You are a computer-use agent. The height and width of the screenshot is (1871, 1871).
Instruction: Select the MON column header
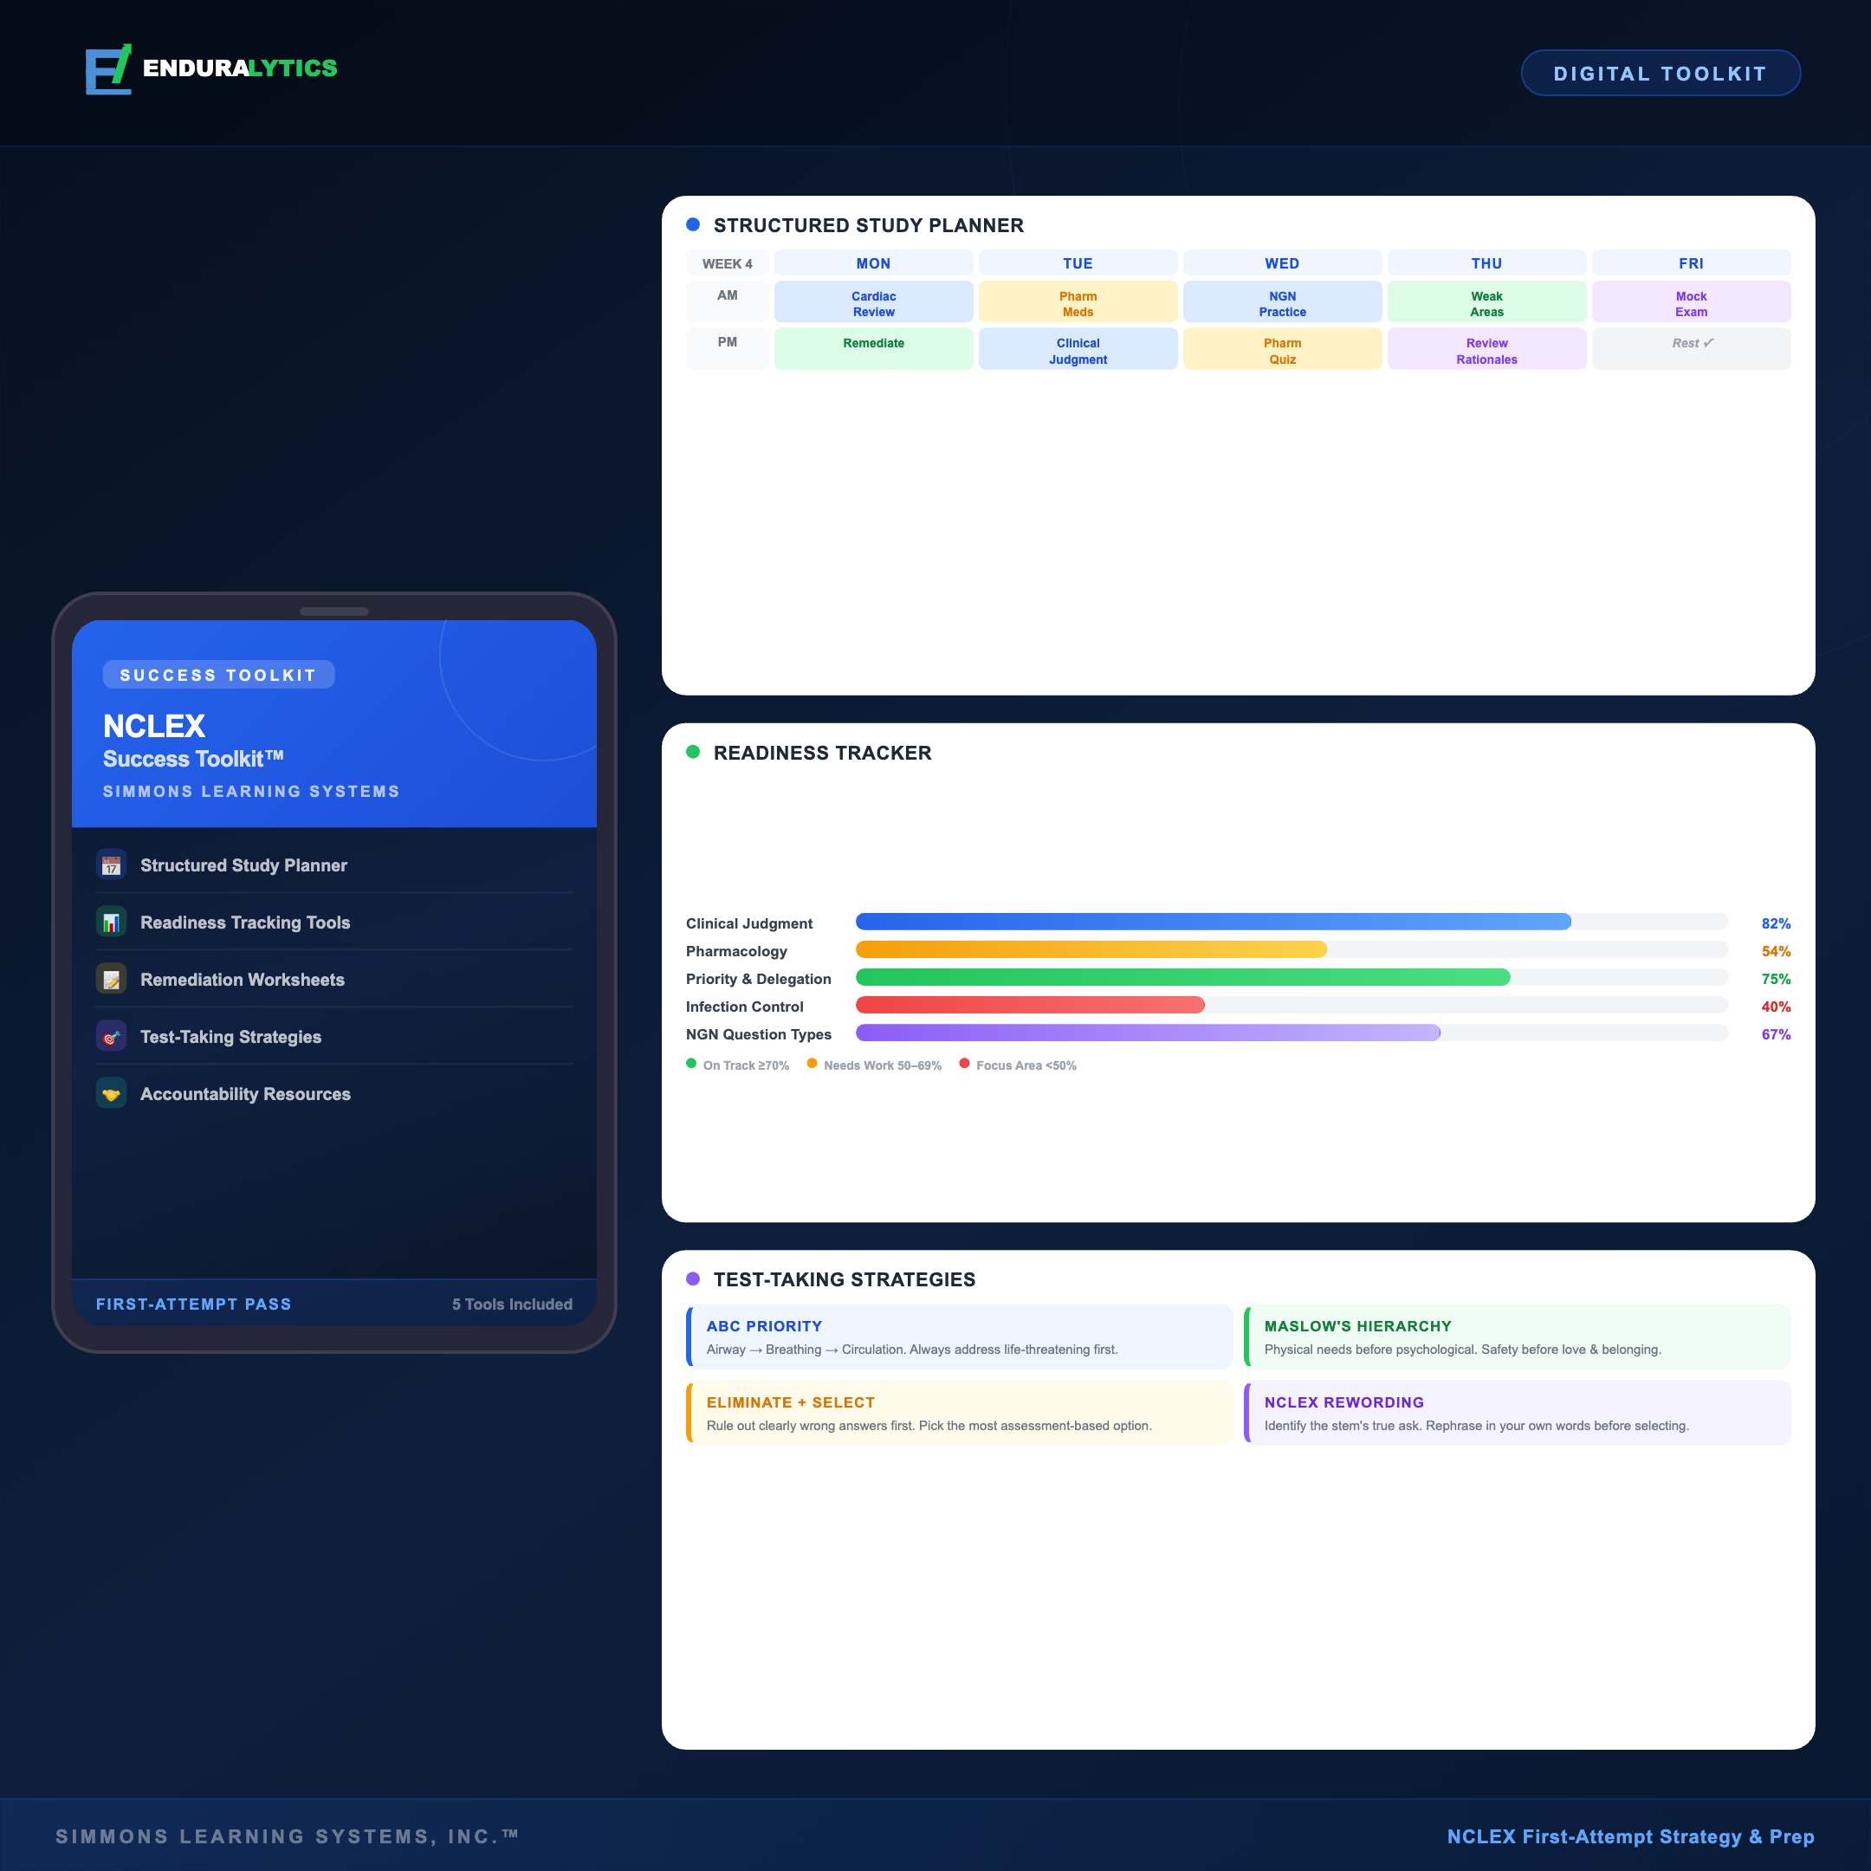pyautogui.click(x=873, y=263)
